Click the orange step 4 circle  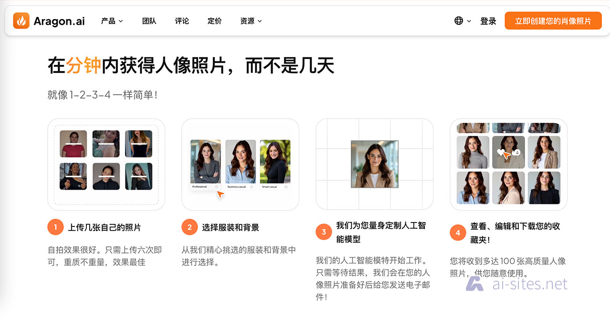(x=458, y=233)
